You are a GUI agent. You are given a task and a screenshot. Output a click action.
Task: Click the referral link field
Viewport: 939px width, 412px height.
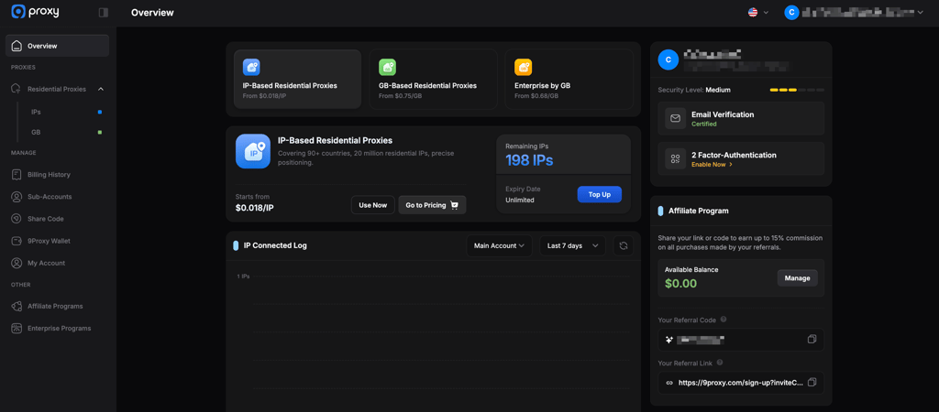(741, 383)
